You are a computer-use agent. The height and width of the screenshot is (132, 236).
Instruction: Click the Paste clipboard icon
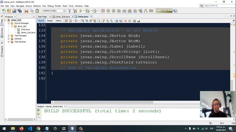[x=37, y=11]
